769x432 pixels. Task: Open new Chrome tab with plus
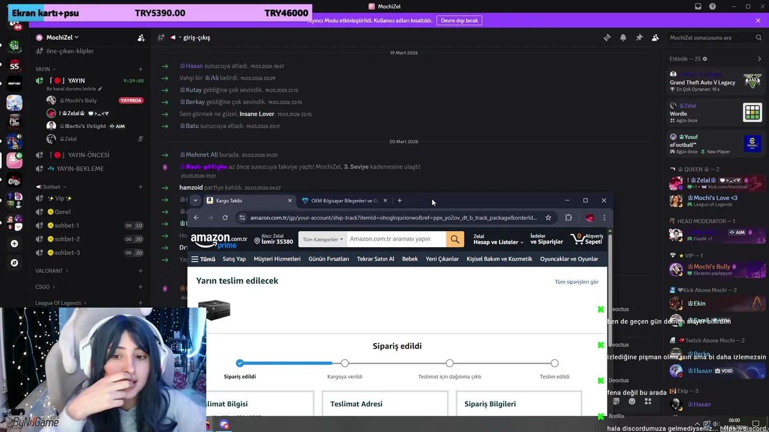point(400,200)
